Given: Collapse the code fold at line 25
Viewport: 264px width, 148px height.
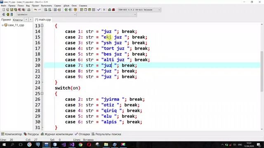Looking at the screenshot, I should tap(42, 93).
